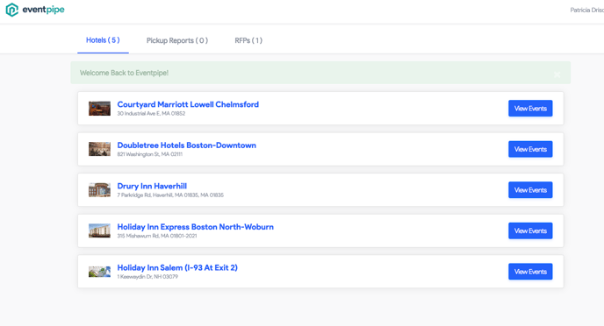Click the Eventpipe logo icon

point(12,10)
